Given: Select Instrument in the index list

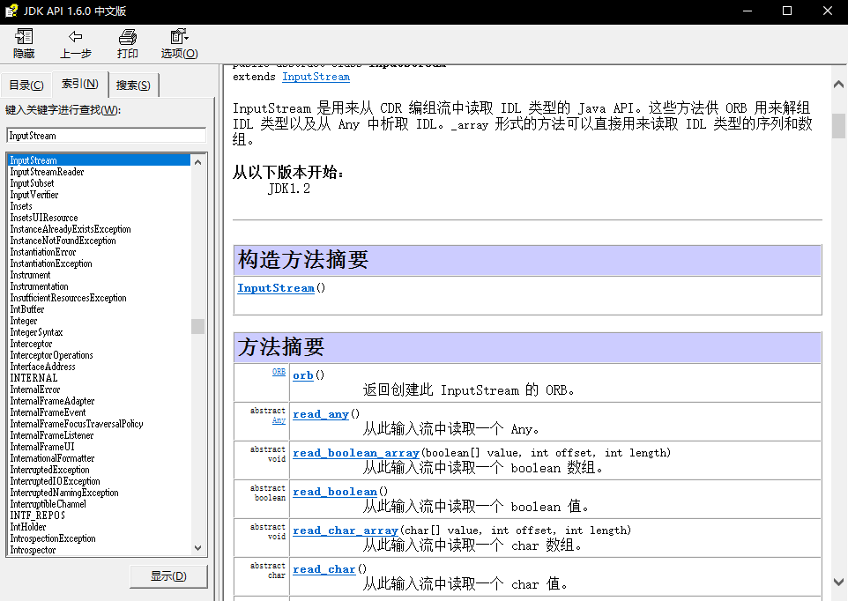Looking at the screenshot, I should click(x=30, y=275).
